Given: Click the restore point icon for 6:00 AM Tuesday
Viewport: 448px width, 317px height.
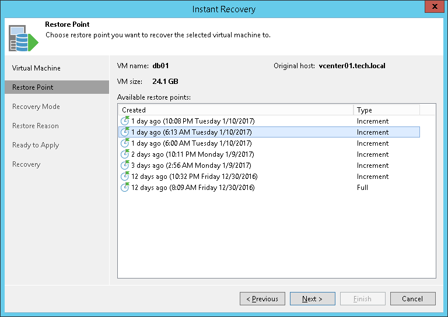Looking at the screenshot, I should coord(124,143).
